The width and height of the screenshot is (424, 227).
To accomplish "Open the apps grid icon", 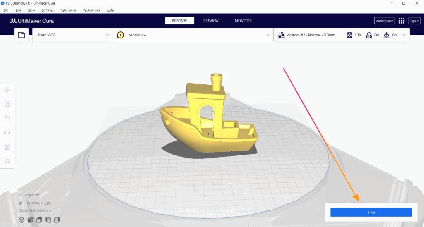I will 401,21.
